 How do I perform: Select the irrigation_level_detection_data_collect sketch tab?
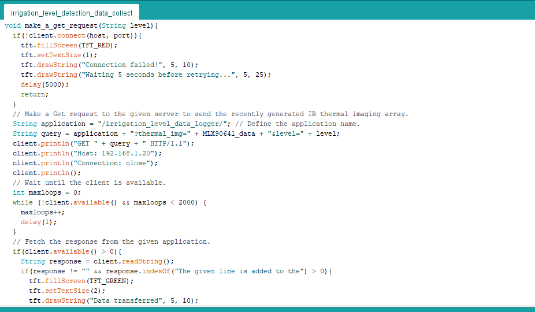tap(72, 13)
